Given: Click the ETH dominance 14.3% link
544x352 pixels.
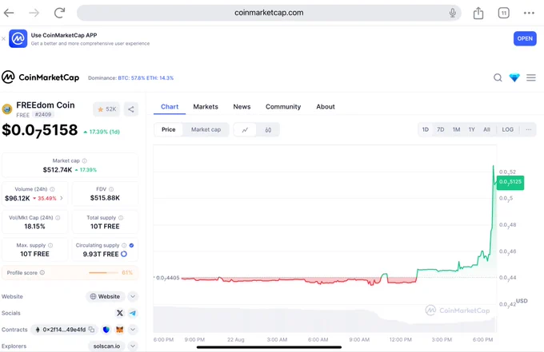Looking at the screenshot, I should 160,78.
